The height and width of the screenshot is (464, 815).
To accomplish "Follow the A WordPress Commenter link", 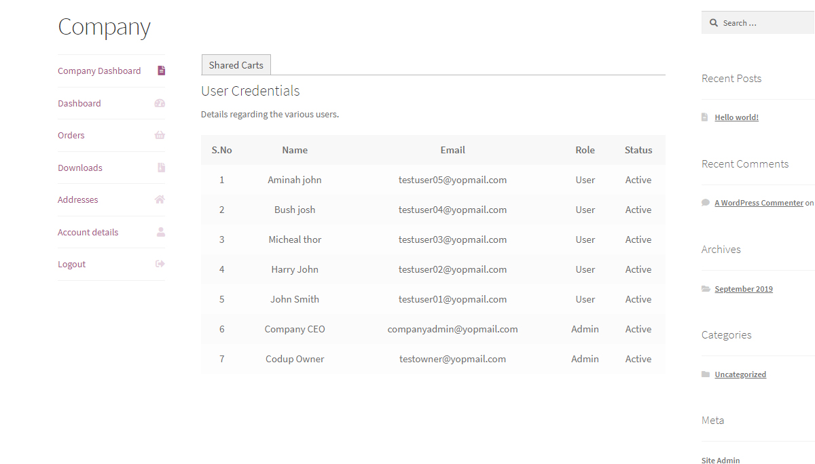I will 759,202.
